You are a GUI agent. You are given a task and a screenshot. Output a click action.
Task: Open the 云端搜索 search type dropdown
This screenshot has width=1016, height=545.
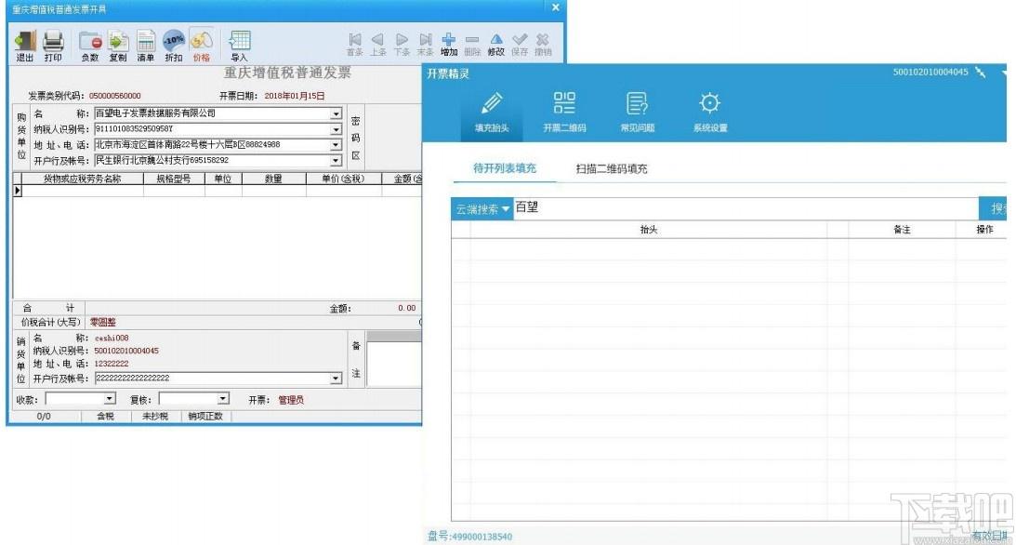482,209
